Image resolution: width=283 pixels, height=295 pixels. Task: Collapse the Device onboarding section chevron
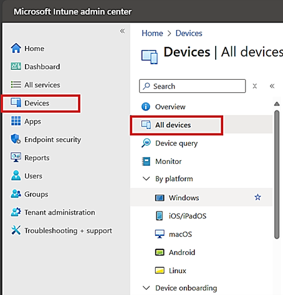click(x=146, y=288)
